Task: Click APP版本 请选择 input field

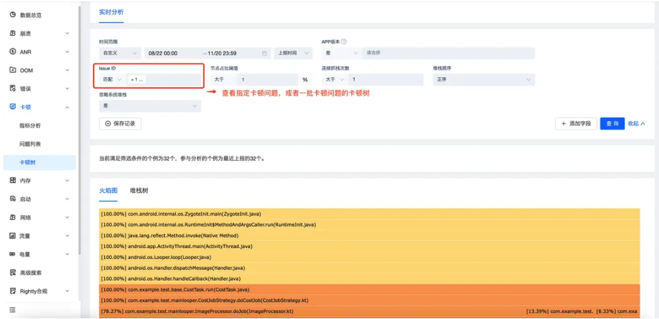Action: point(449,53)
